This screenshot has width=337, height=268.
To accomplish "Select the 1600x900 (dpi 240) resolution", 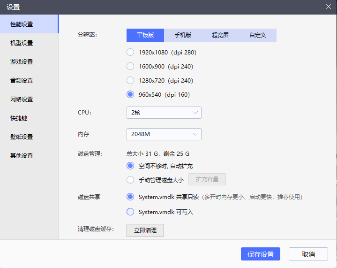I will [x=130, y=67].
